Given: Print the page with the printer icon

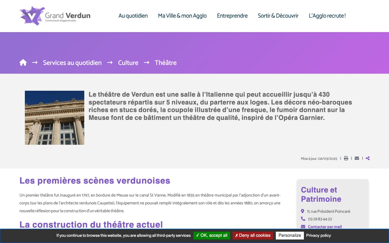Looking at the screenshot, I should pyautogui.click(x=346, y=158).
